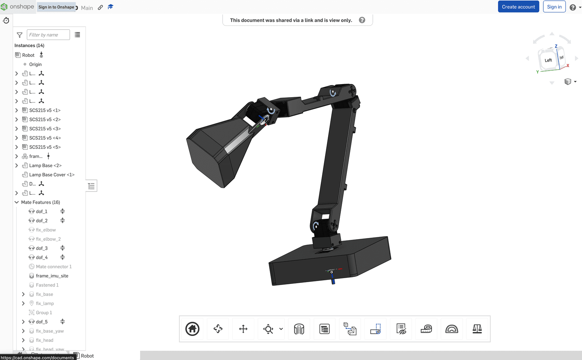Viewport: 582px width, 360px height.
Task: Select the 3D rotate tool in bottom toolbar
Action: 218,329
